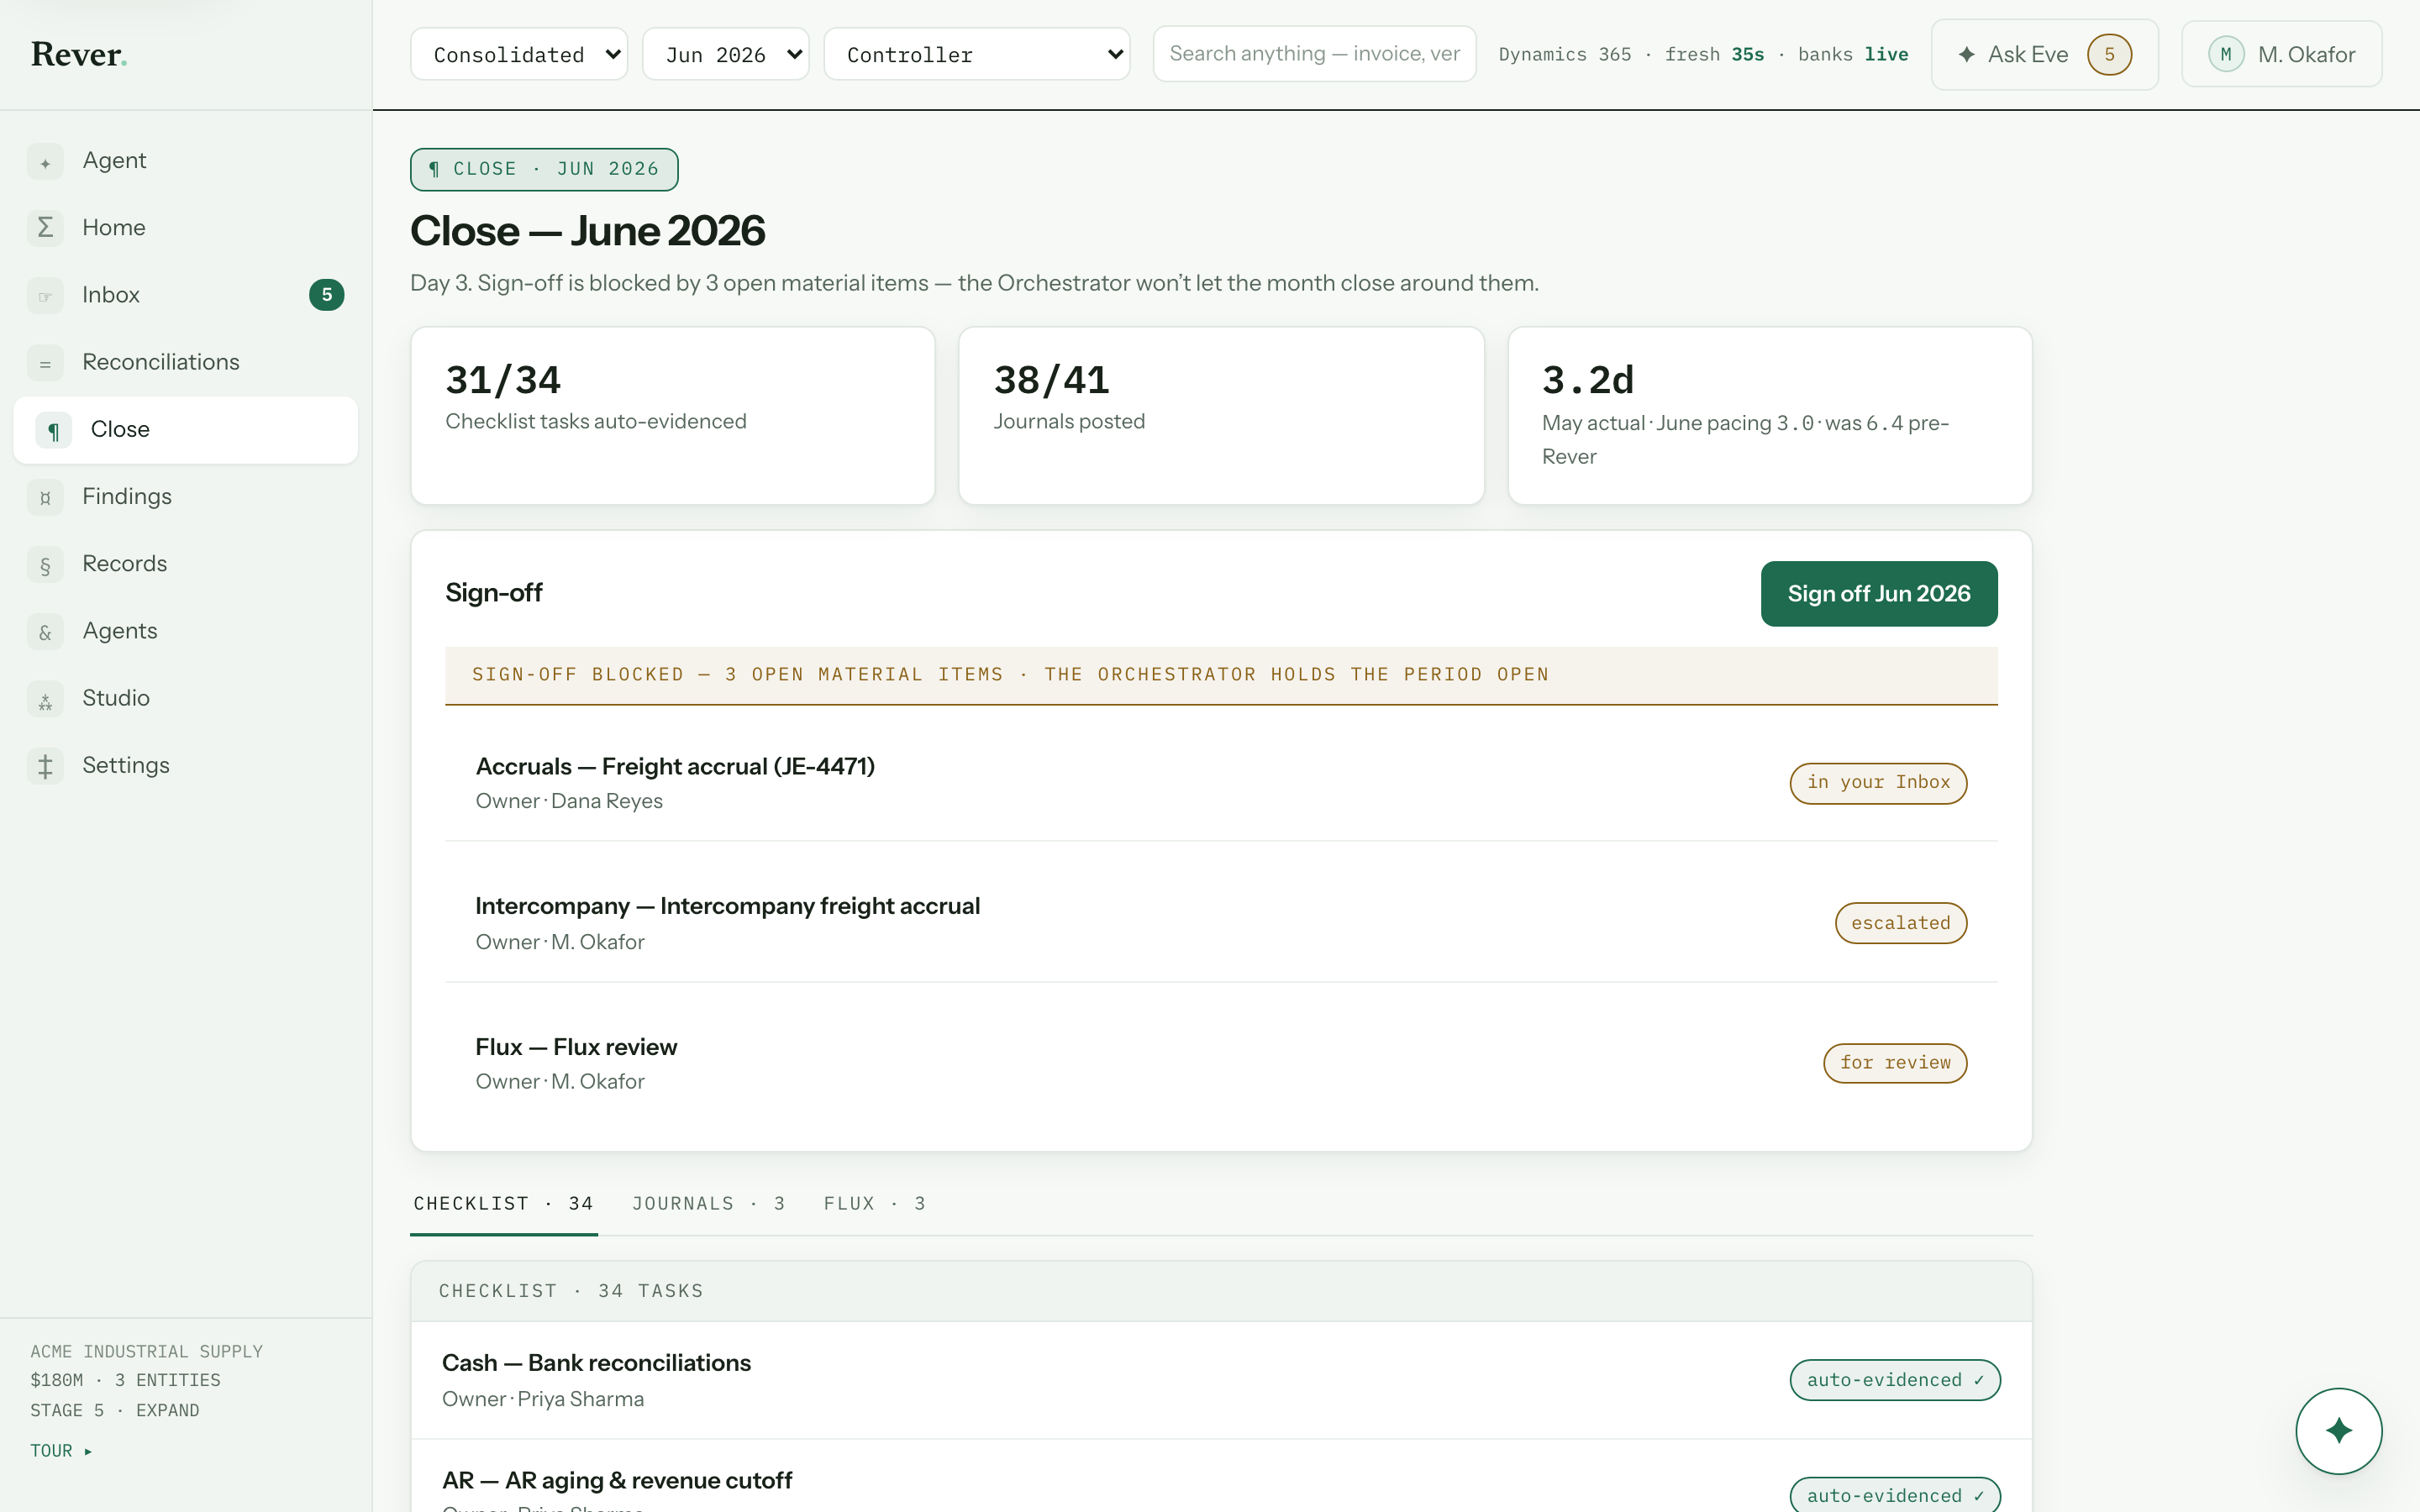The height and width of the screenshot is (1512, 2420).
Task: Open Inbox in the sidebar
Action: coord(186,295)
